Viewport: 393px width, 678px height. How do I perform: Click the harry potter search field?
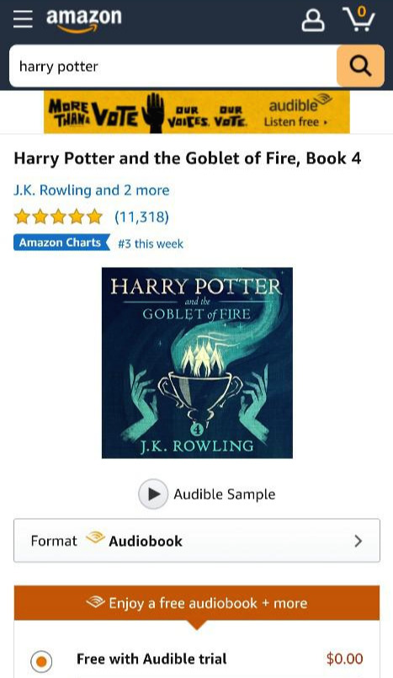point(173,67)
